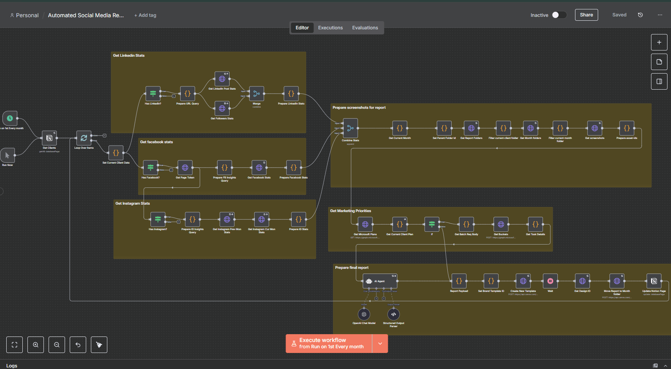
Task: Click the tidy up workflow broom icon
Action: (x=99, y=345)
